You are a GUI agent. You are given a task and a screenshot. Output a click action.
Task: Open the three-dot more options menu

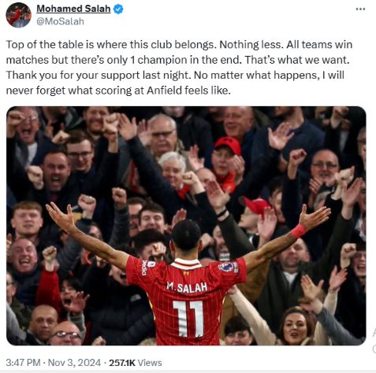(360, 9)
